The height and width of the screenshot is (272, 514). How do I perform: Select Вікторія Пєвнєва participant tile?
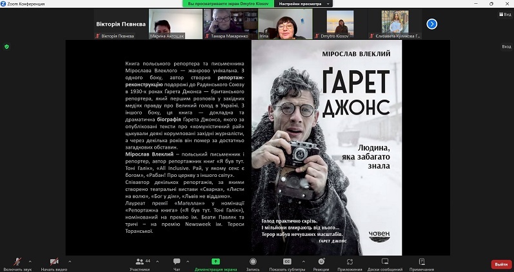coord(121,24)
